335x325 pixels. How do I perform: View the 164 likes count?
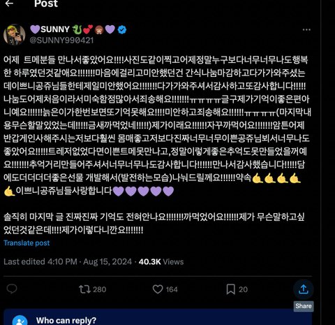pos(172,289)
